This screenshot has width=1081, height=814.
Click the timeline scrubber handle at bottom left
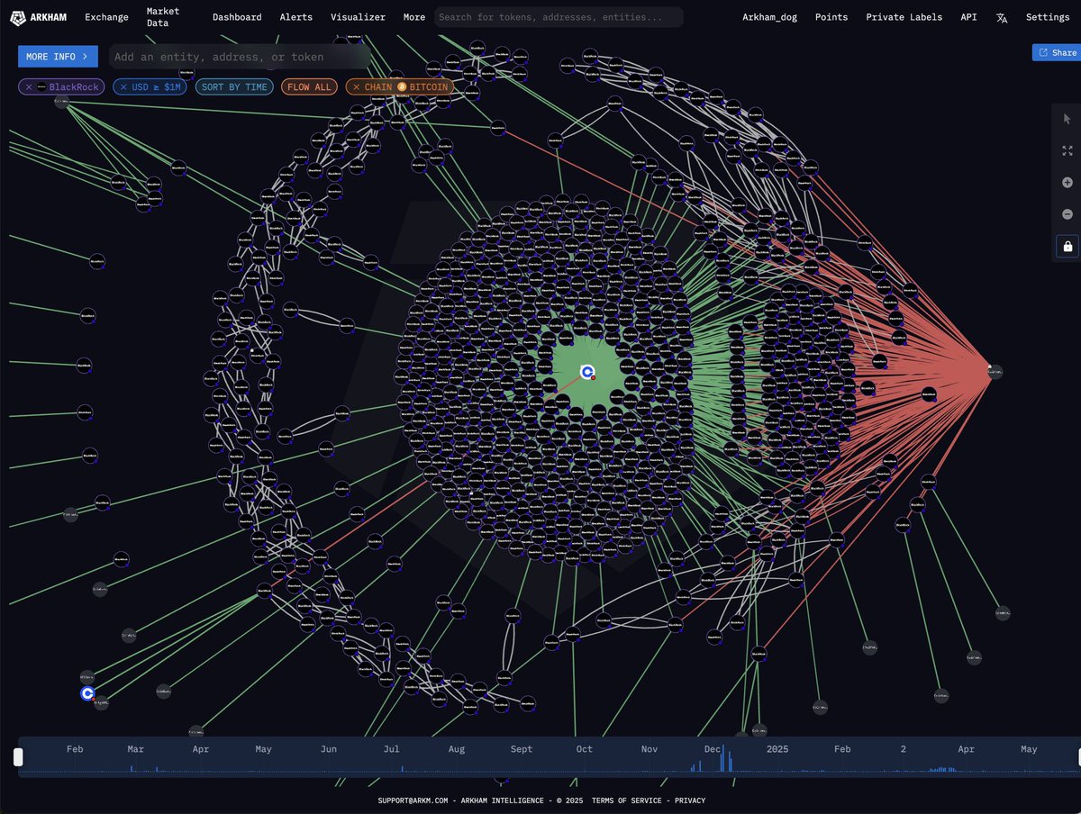[x=18, y=755]
